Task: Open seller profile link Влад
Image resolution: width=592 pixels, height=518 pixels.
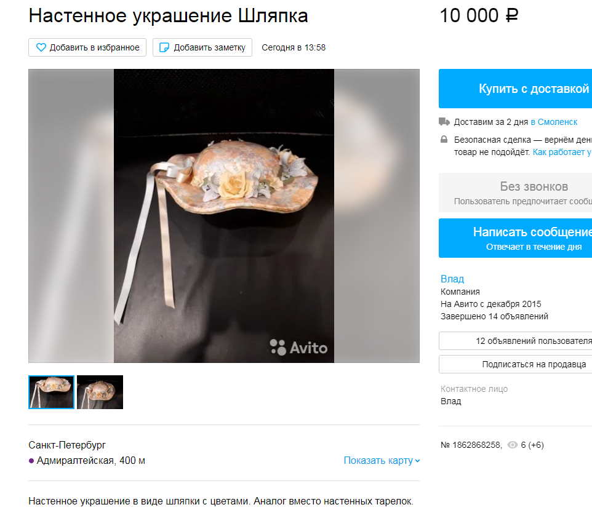Action: pos(452,279)
